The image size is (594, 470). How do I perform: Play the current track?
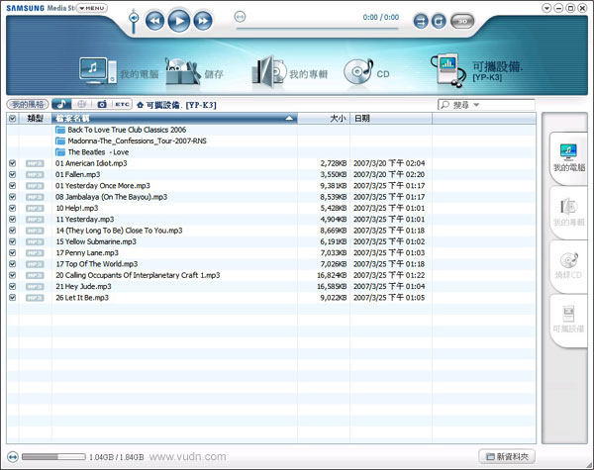[179, 21]
